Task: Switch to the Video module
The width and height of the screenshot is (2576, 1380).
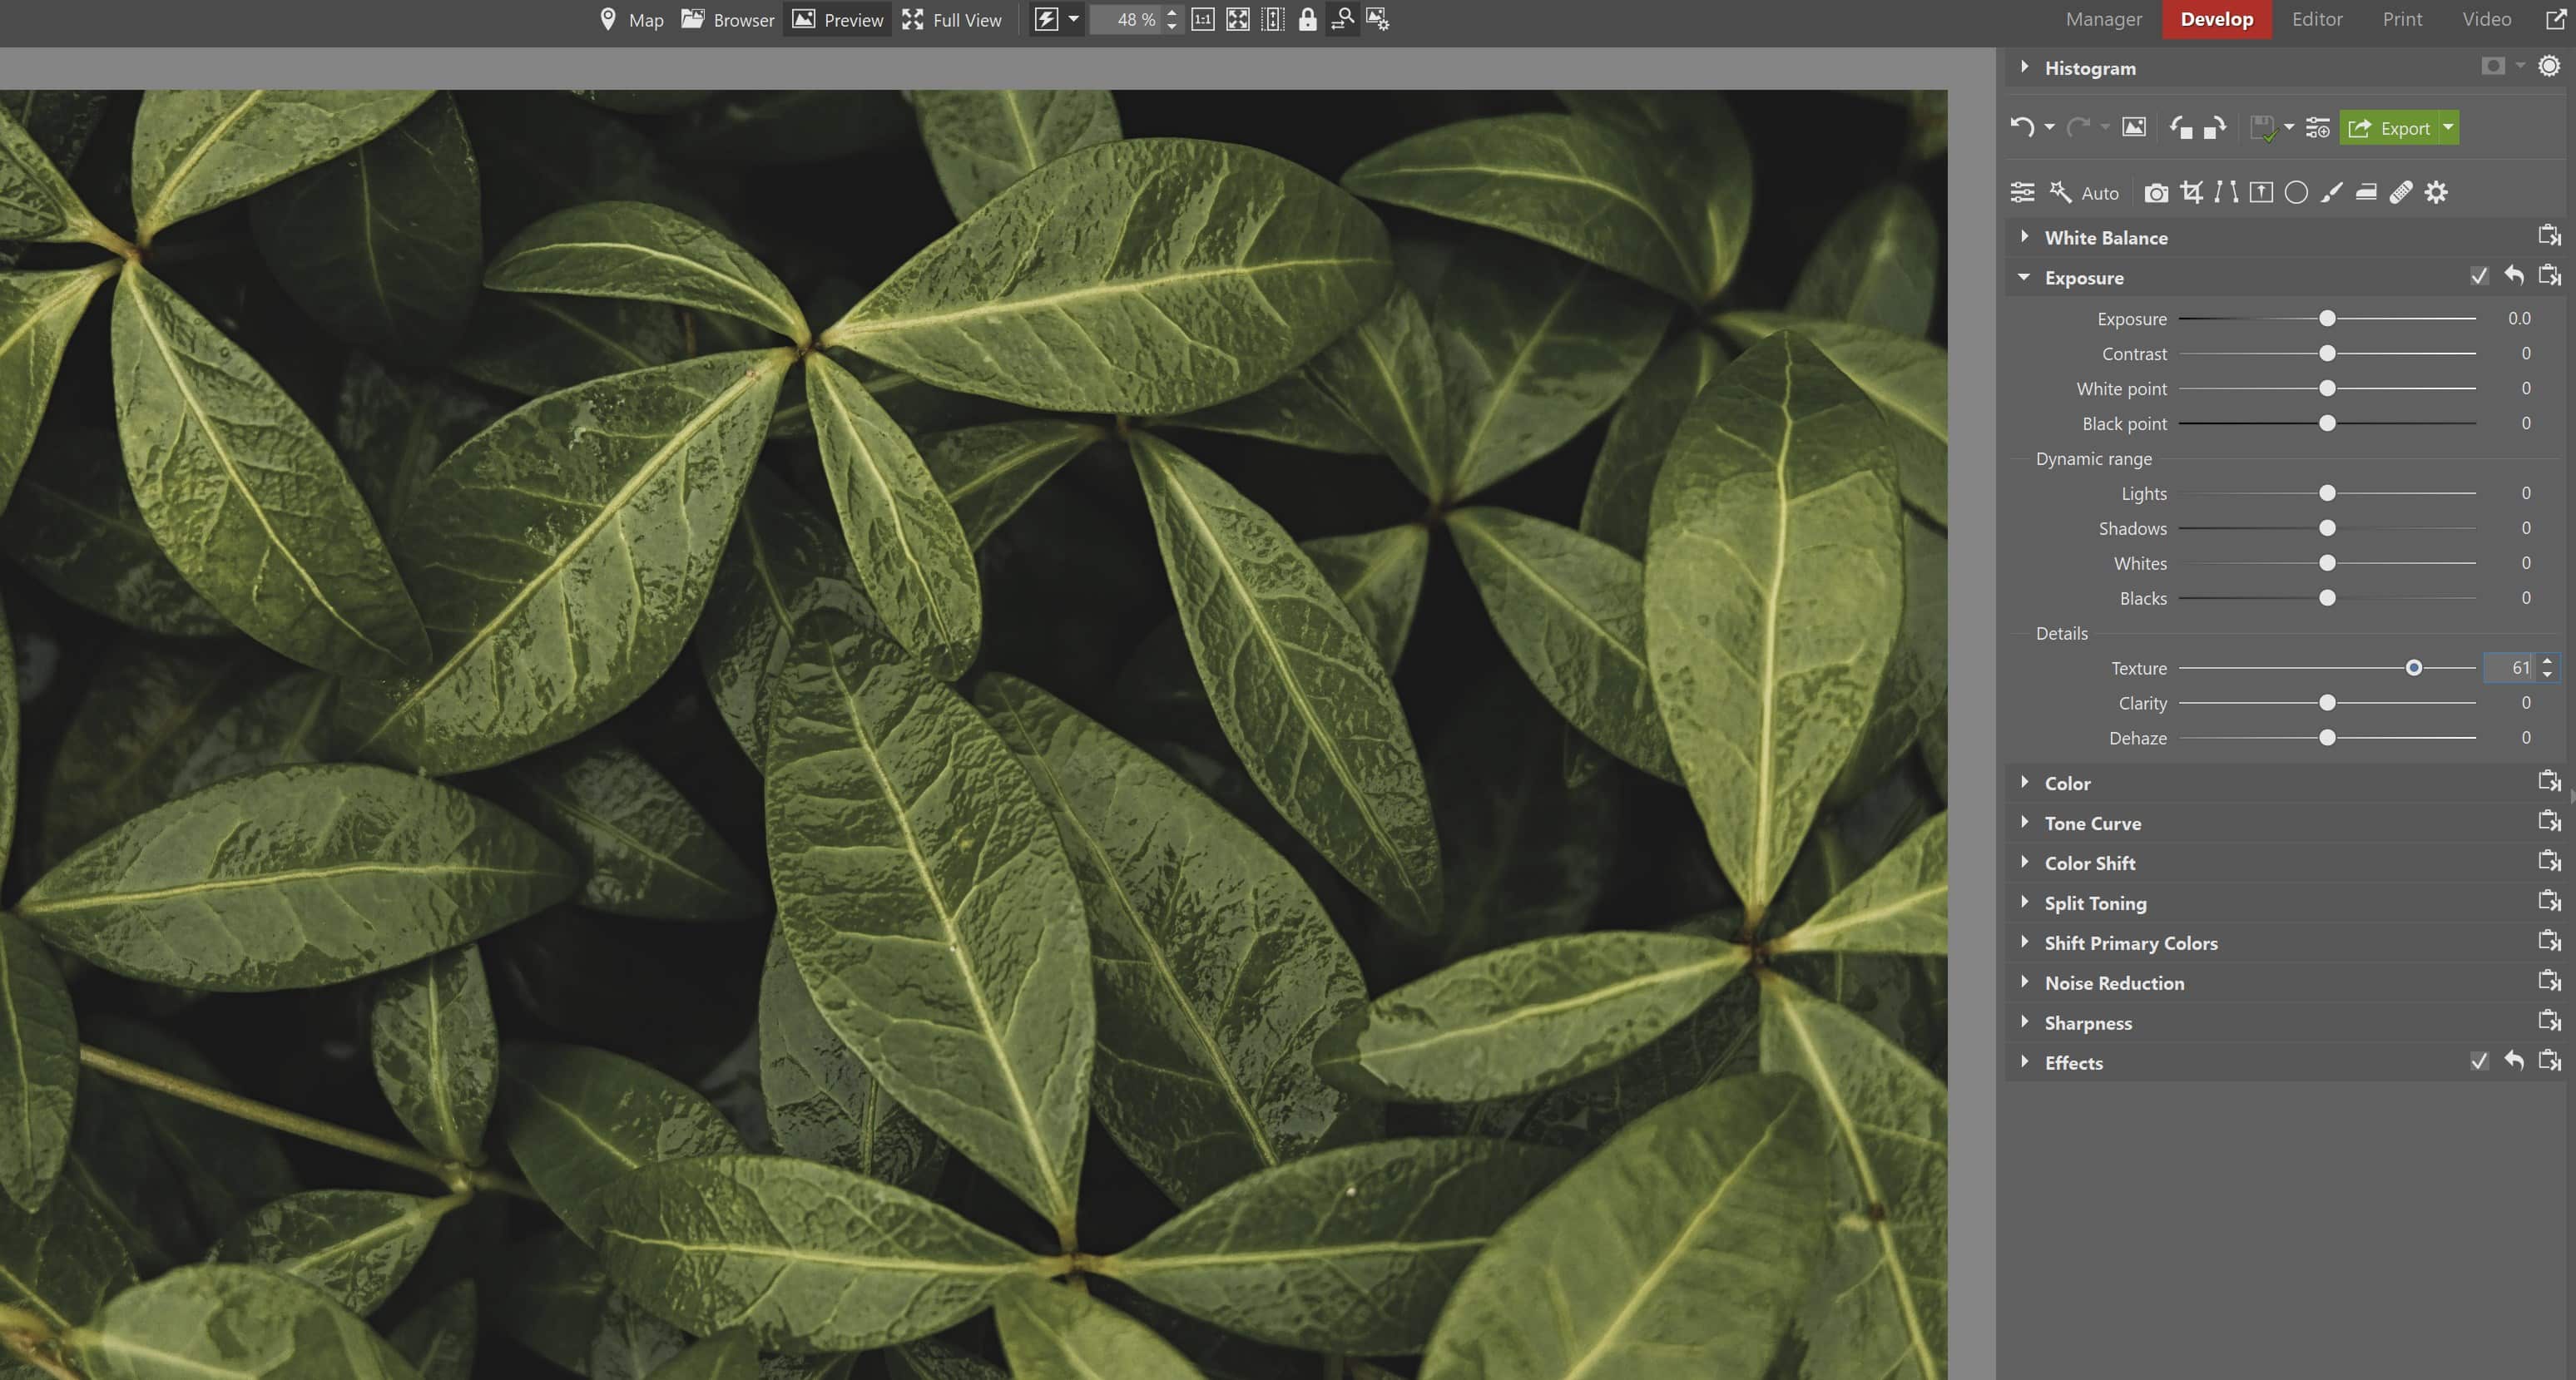Action: pyautogui.click(x=2486, y=19)
